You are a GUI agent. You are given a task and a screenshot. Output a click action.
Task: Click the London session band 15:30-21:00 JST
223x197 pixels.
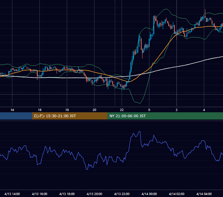(70, 116)
